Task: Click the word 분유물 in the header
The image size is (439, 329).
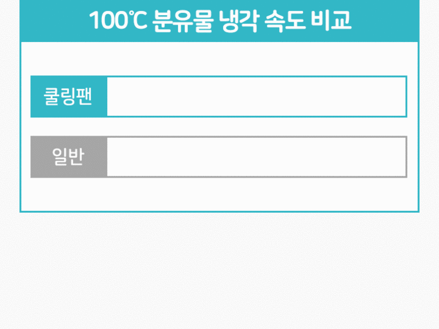Action: [x=183, y=20]
